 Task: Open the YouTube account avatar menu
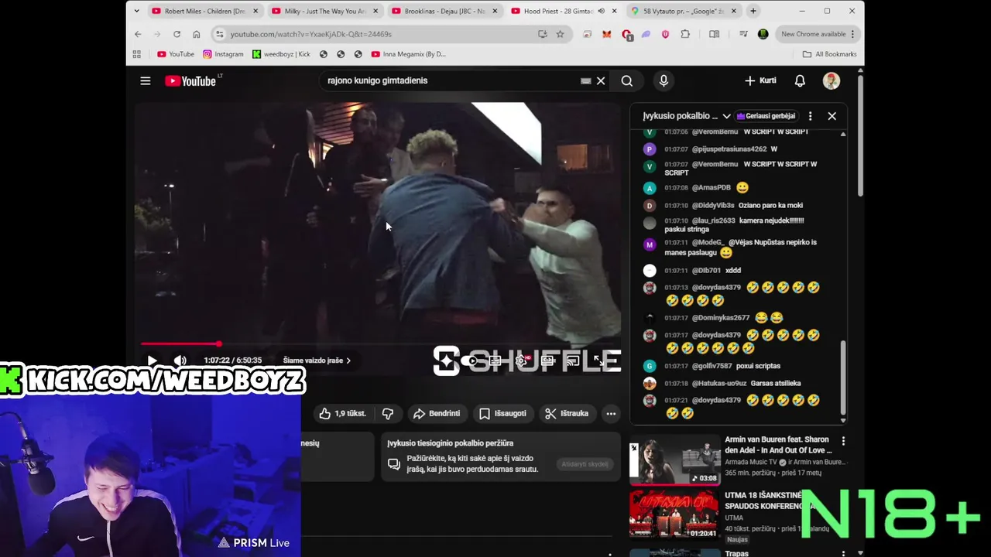coord(832,80)
